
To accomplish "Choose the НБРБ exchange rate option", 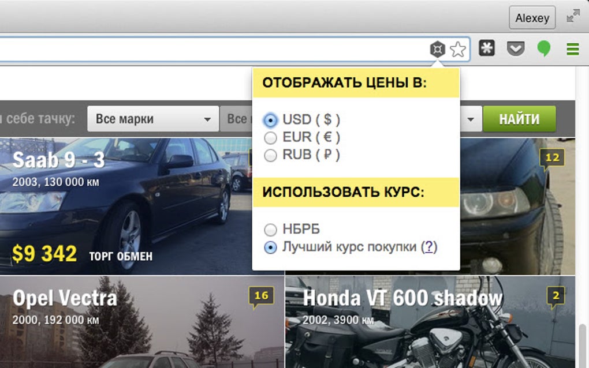I will coord(270,229).
